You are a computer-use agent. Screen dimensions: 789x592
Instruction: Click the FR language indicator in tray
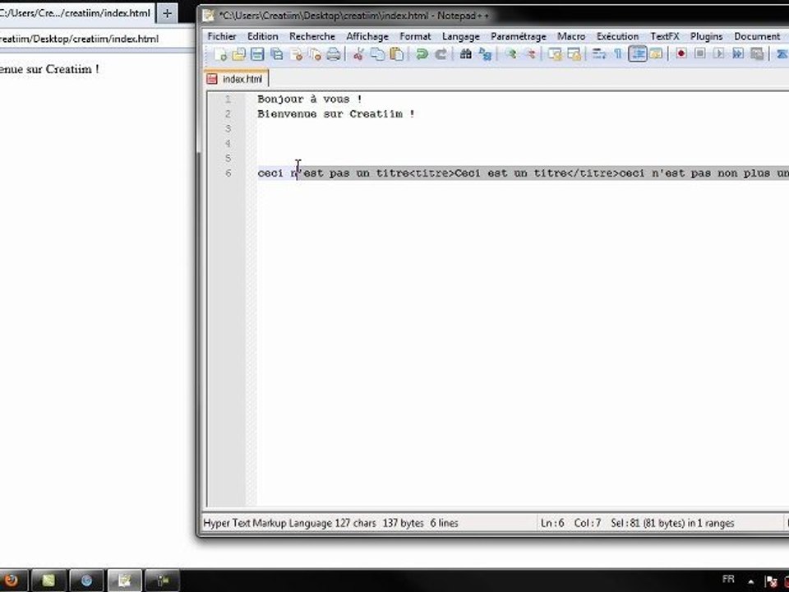728,580
